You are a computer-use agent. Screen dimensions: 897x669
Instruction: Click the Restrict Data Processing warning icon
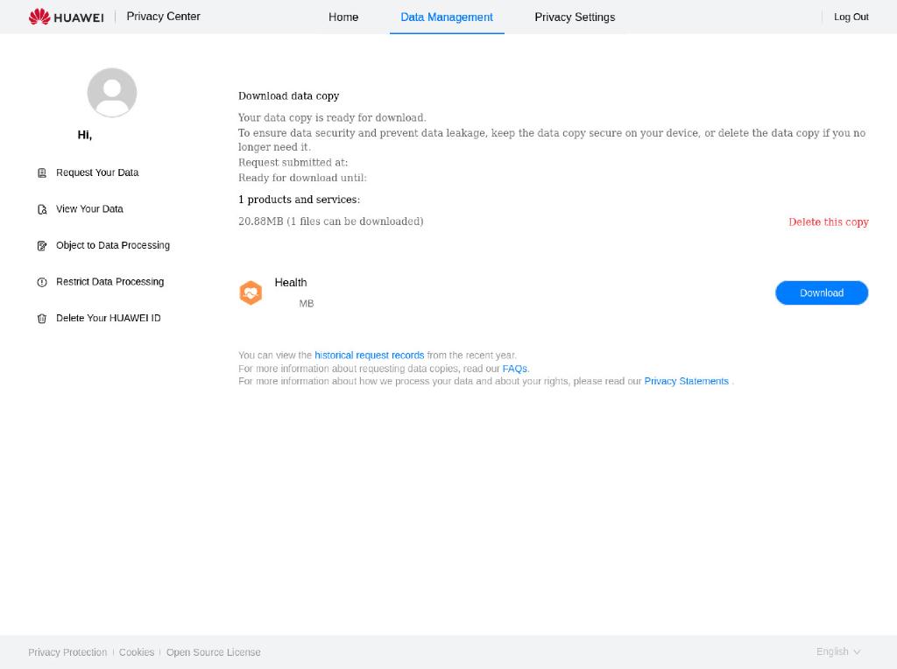42,281
